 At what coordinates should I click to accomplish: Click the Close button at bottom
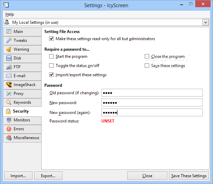click(x=147, y=175)
